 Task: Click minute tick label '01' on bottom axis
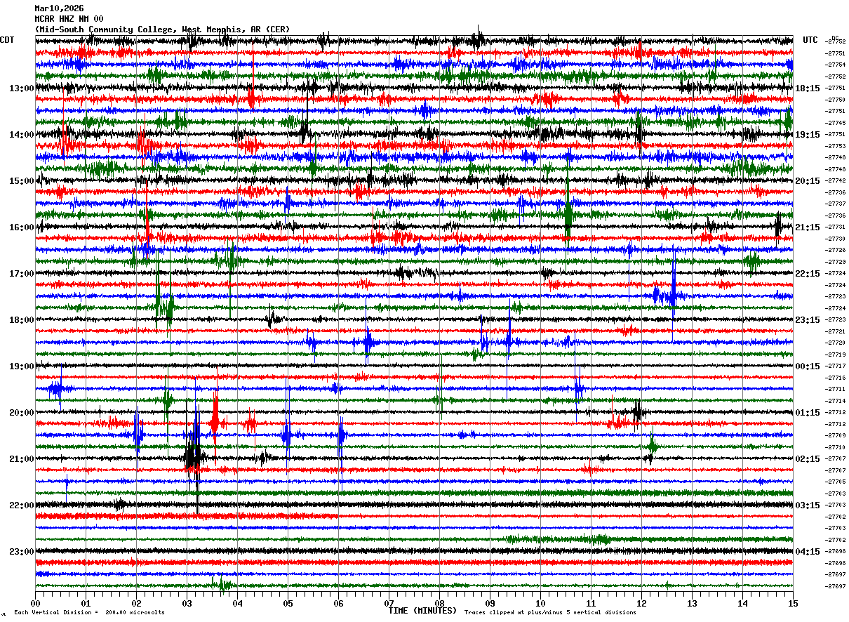tap(86, 603)
